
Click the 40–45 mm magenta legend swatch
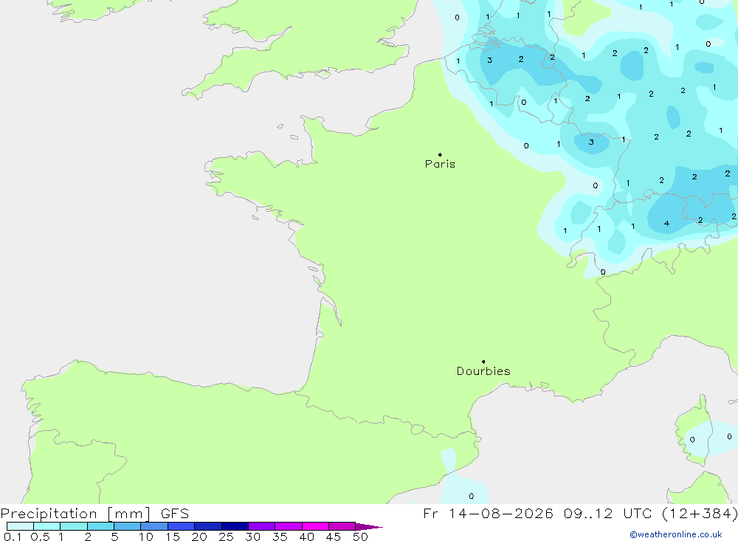[315, 526]
